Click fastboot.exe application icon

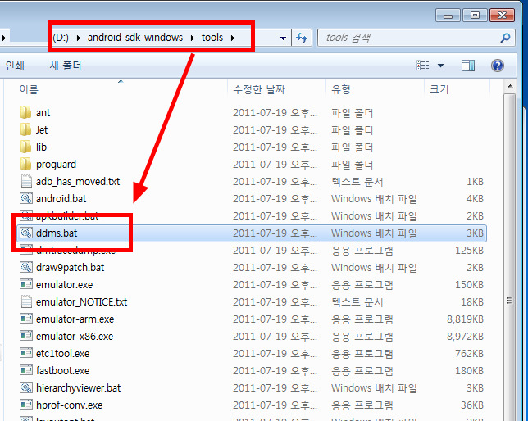click(x=26, y=370)
